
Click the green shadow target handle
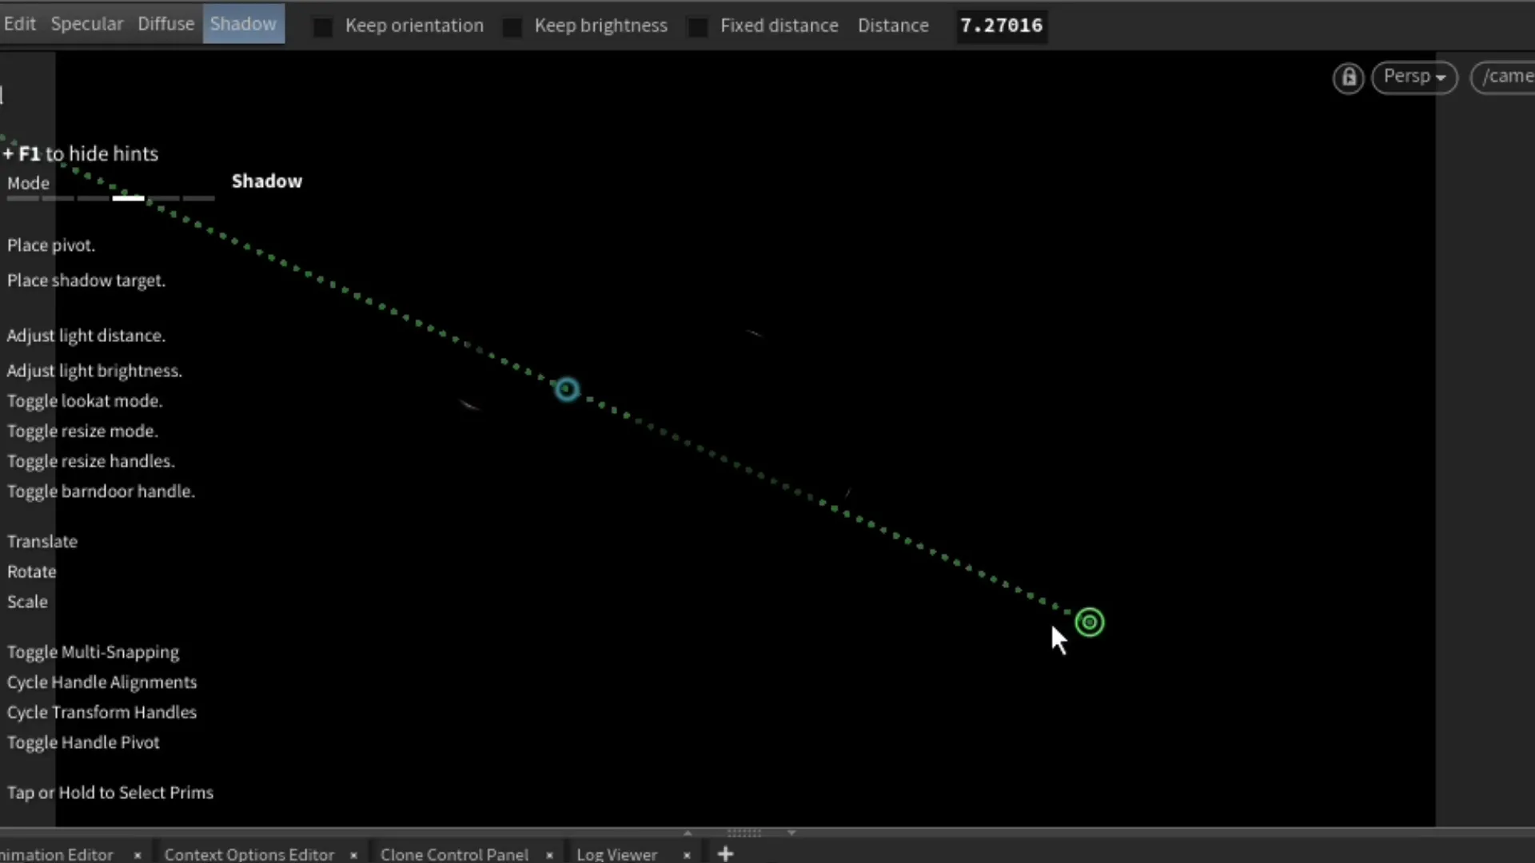click(x=1089, y=622)
